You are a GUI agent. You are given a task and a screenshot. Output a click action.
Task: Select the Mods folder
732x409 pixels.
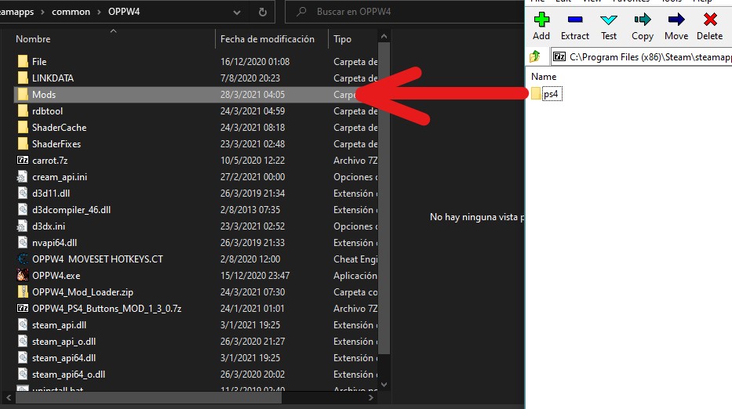coord(44,95)
